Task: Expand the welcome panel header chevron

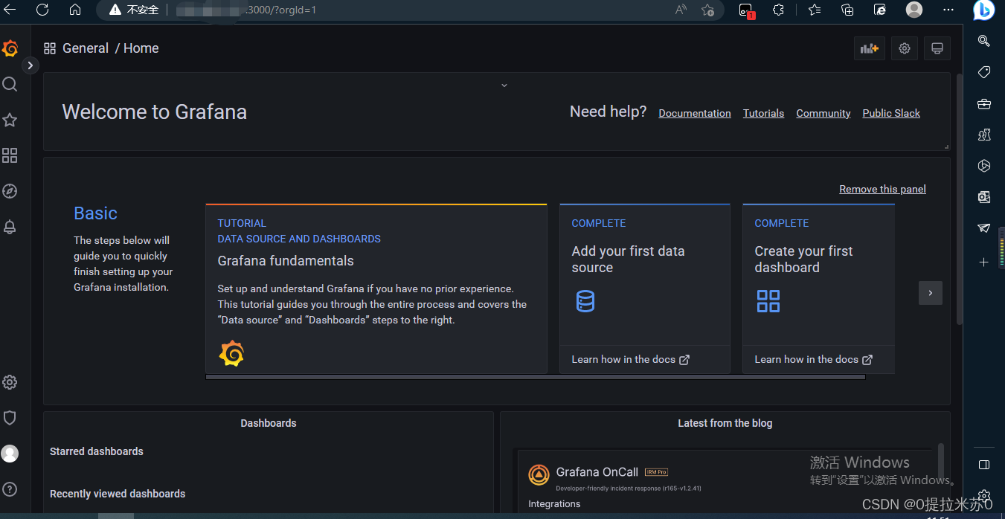Action: (504, 86)
